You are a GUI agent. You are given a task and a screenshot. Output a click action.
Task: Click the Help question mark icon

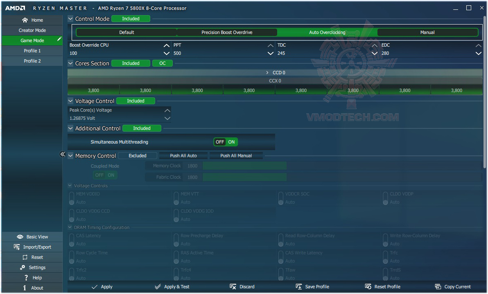[x=26, y=278]
